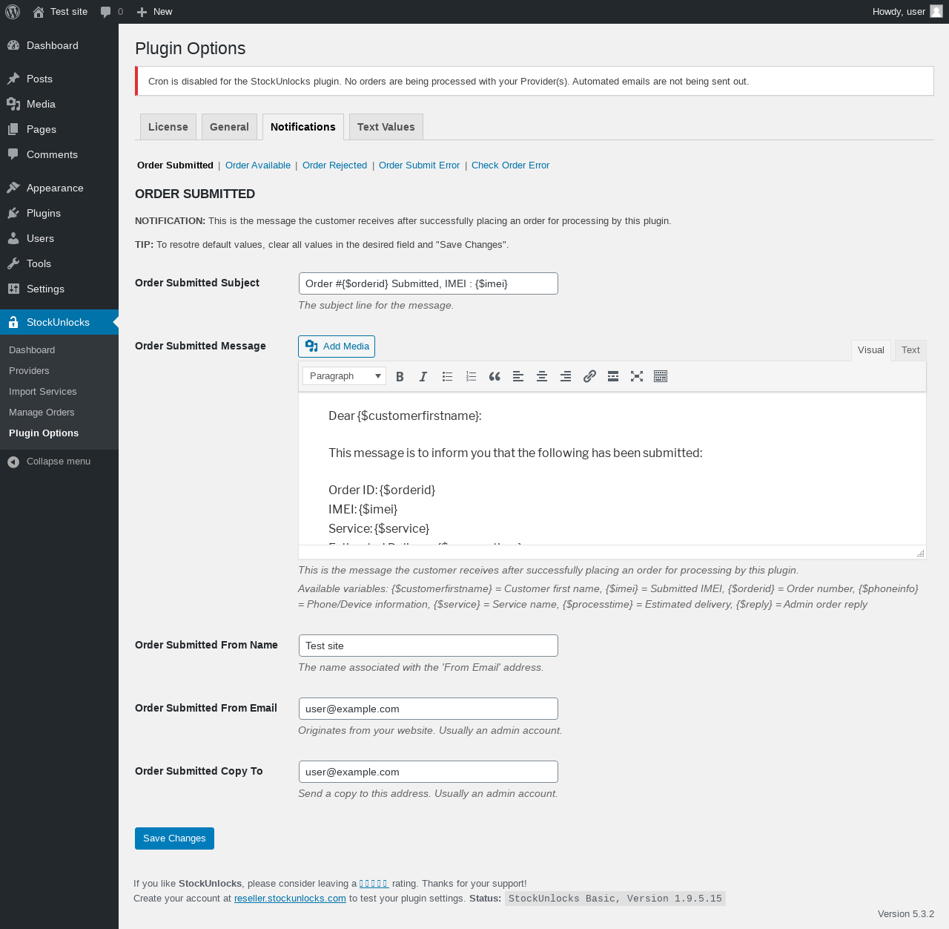Insert a numbered list

[471, 376]
